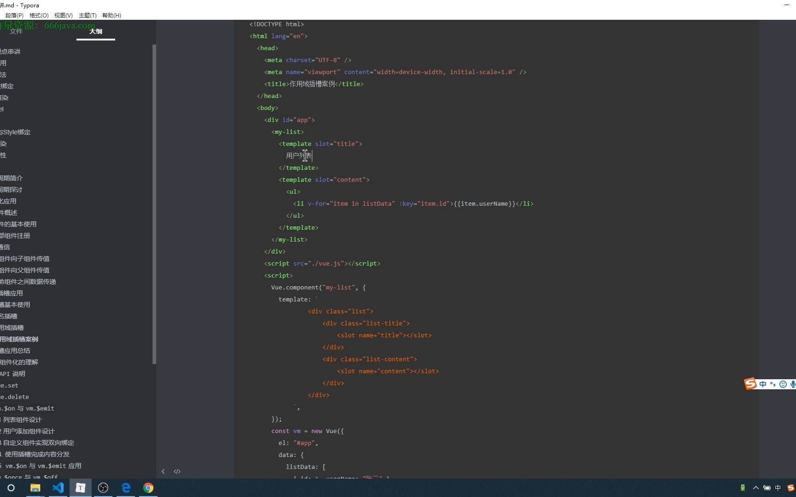Click the code line <slot name="content"></slot>
The image size is (796, 497).
tap(388, 371)
